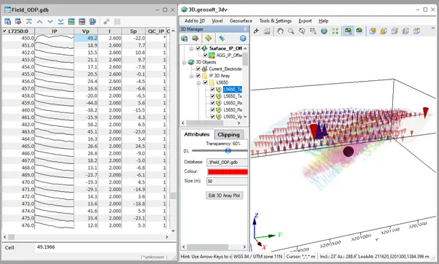This screenshot has height=264, width=439.
Task: Open the Add to 3D menu
Action: (195, 20)
